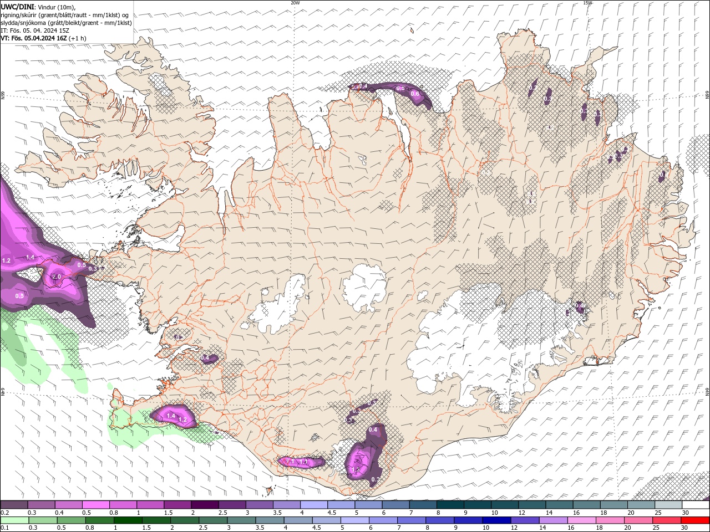Pick upper scale swatch between 18 and 20
This screenshot has height=532, width=710.
click(613, 505)
